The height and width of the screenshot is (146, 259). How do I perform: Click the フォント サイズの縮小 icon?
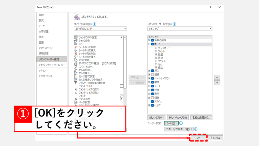[x=76, y=93]
